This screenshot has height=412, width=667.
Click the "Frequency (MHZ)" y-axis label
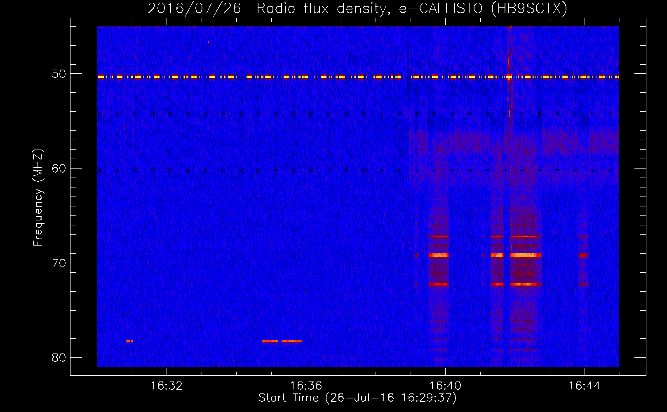(x=38, y=198)
